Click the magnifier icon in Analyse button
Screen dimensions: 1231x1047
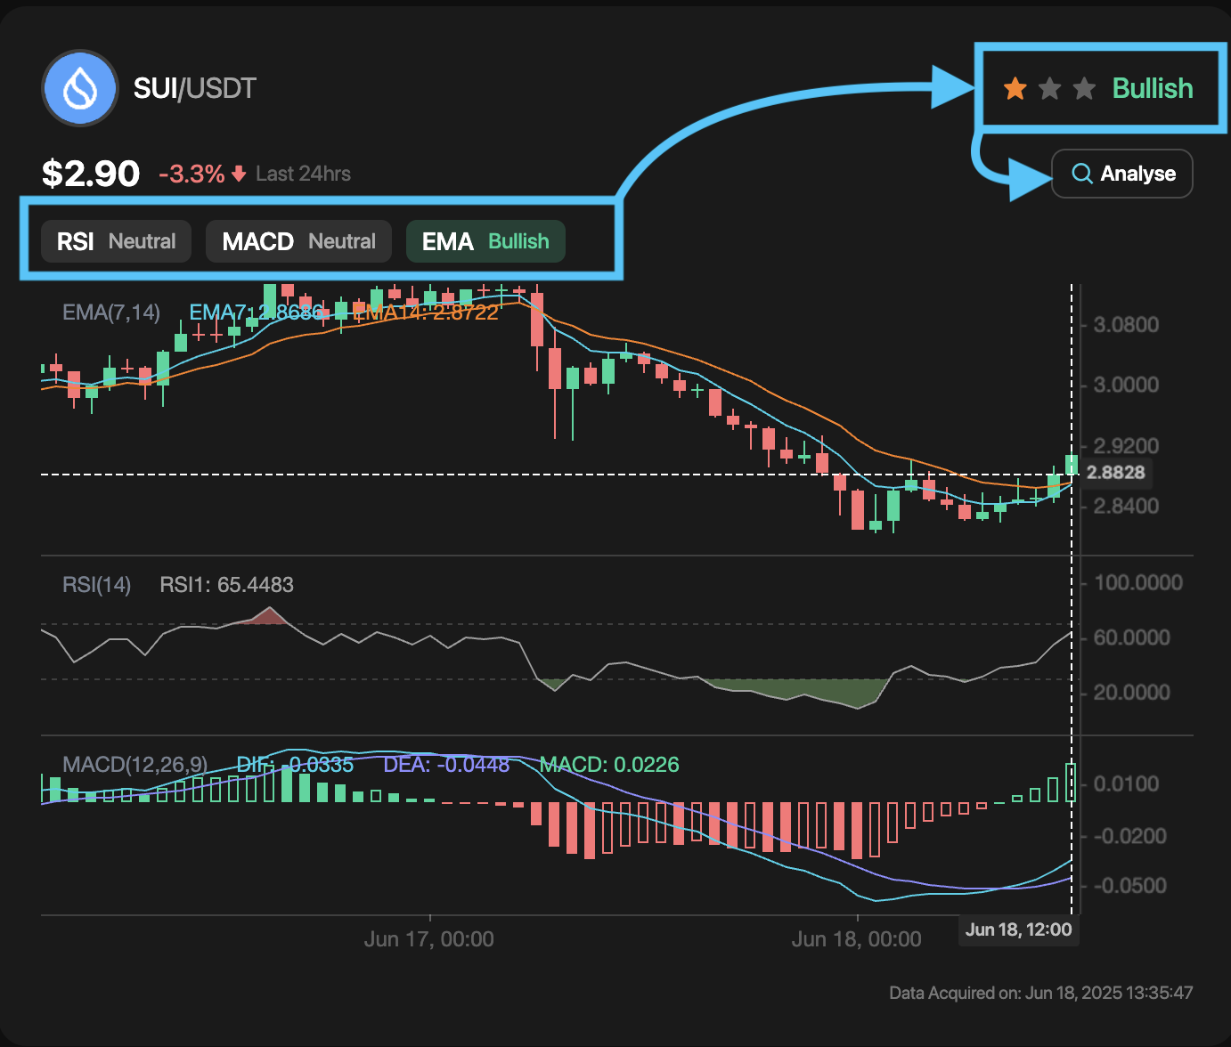pyautogui.click(x=1081, y=174)
